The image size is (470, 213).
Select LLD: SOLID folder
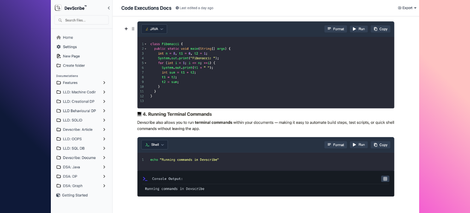pos(73,120)
